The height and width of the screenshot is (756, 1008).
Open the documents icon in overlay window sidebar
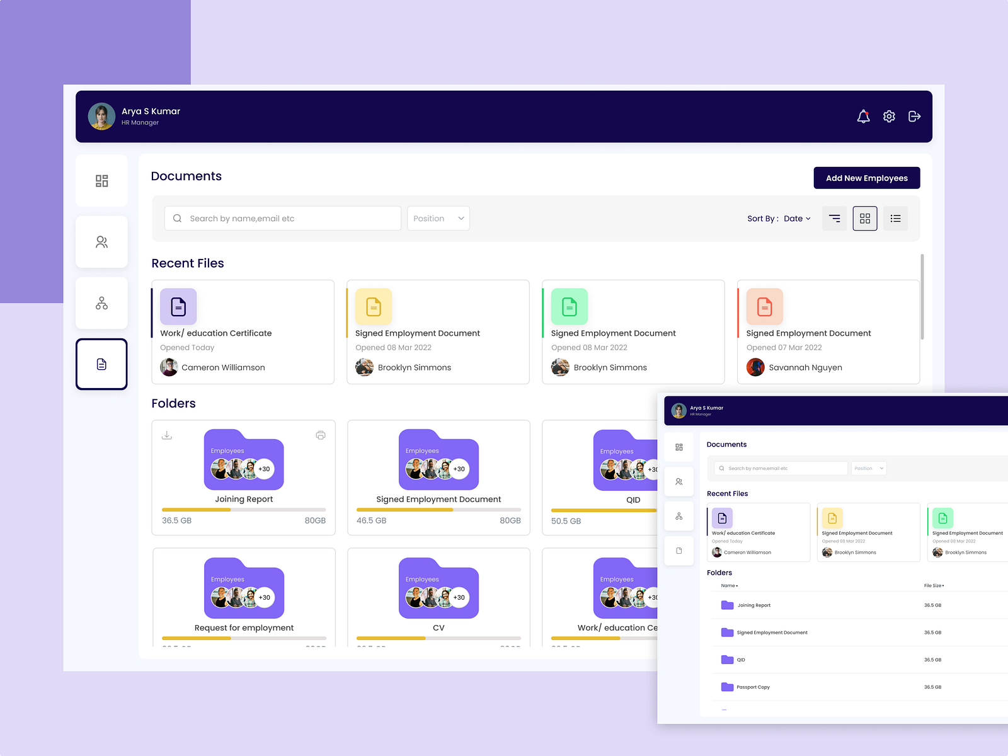(679, 551)
